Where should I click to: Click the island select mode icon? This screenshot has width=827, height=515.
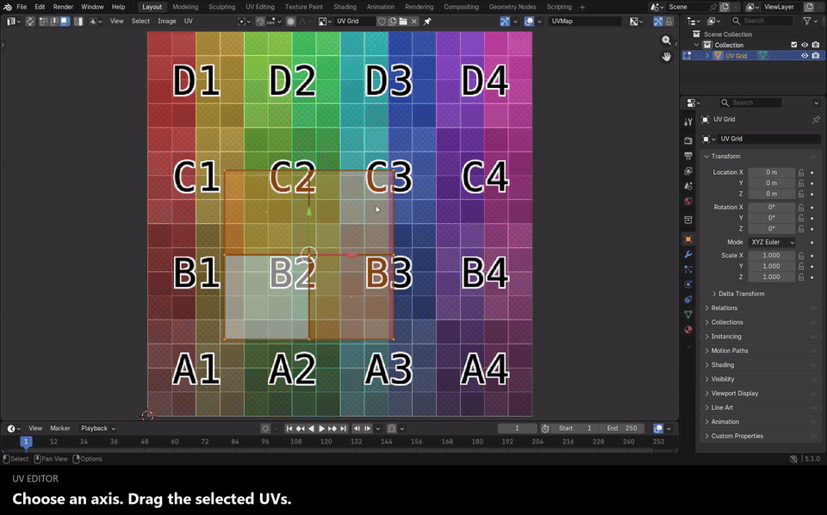point(78,21)
